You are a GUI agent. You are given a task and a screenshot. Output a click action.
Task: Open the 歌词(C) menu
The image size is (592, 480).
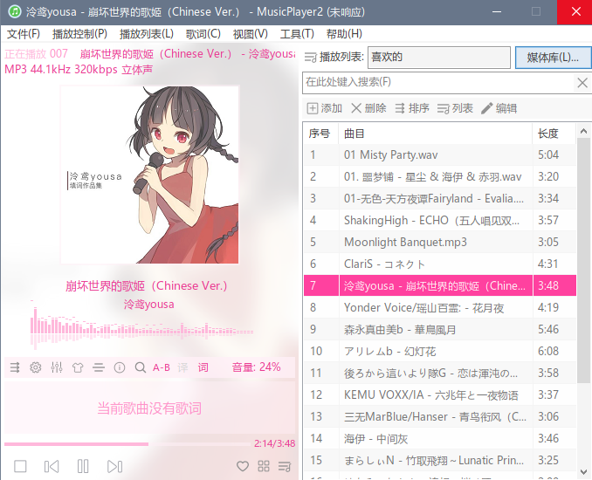click(203, 34)
